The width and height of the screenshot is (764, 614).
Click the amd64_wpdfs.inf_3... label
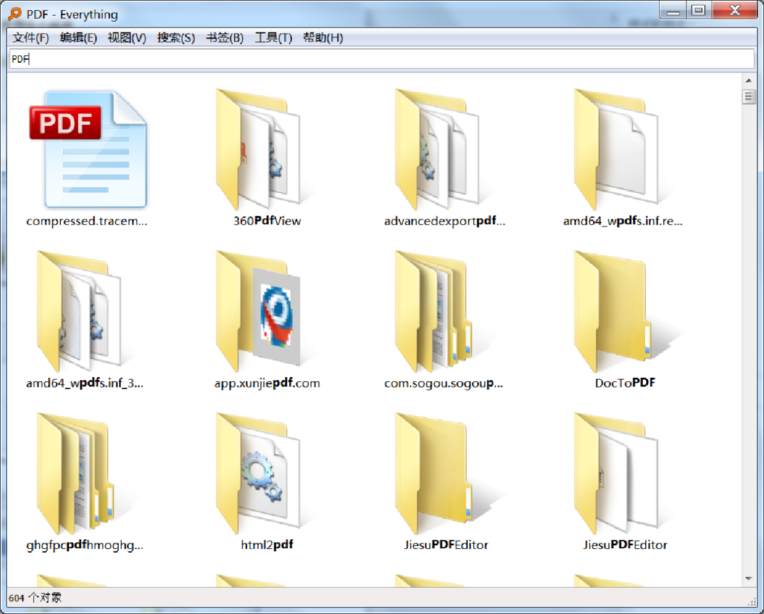pos(85,383)
